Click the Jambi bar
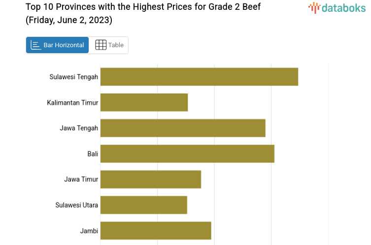 (x=156, y=230)
